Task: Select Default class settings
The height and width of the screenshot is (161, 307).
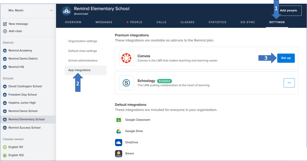Action: 83,51
